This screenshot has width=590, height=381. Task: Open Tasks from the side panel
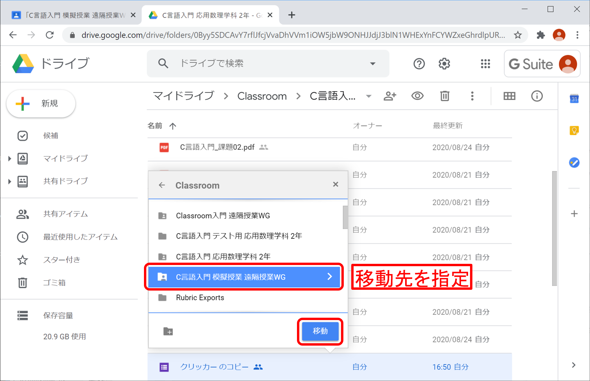[x=574, y=162]
